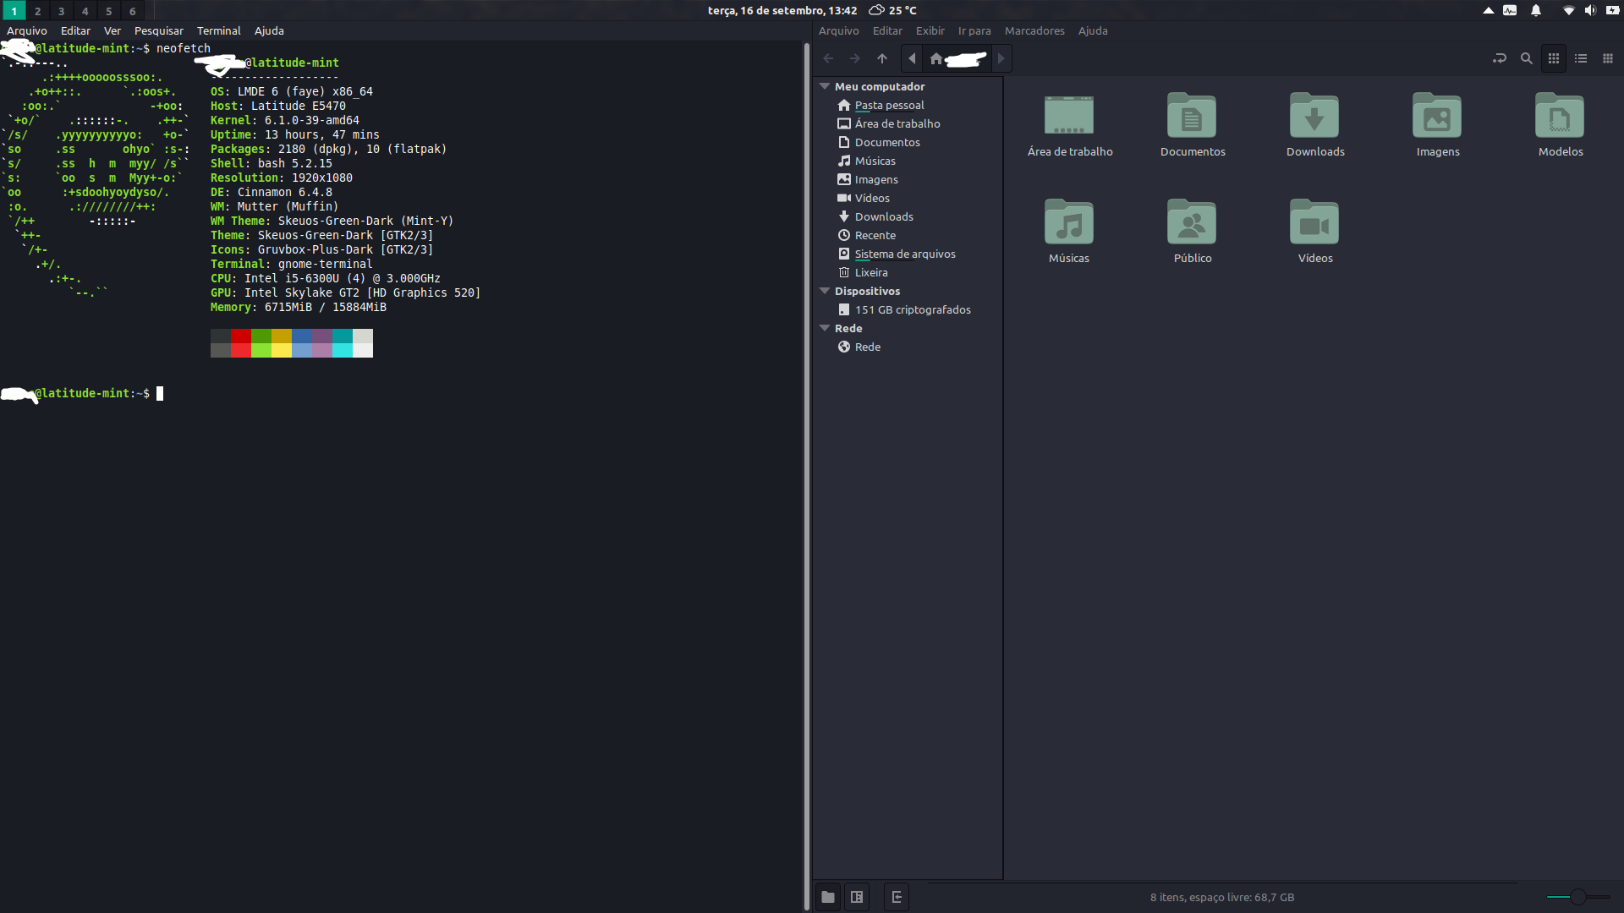The image size is (1624, 913).
Task: Select Lixeira in the sidebar
Action: tap(870, 272)
